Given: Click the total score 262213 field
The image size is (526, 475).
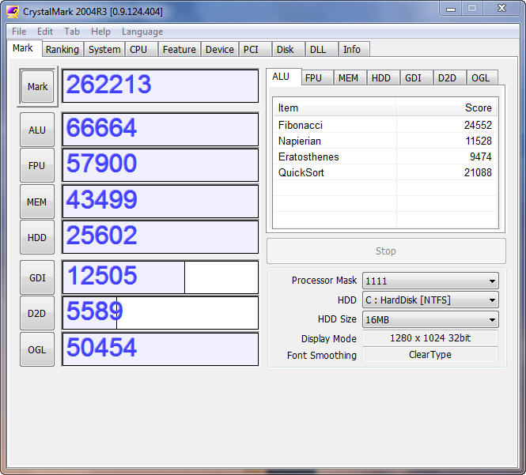Looking at the screenshot, I should [161, 86].
